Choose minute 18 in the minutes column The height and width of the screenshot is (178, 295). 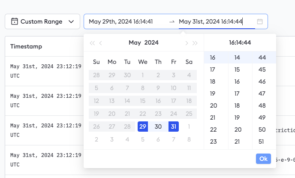(x=238, y=106)
